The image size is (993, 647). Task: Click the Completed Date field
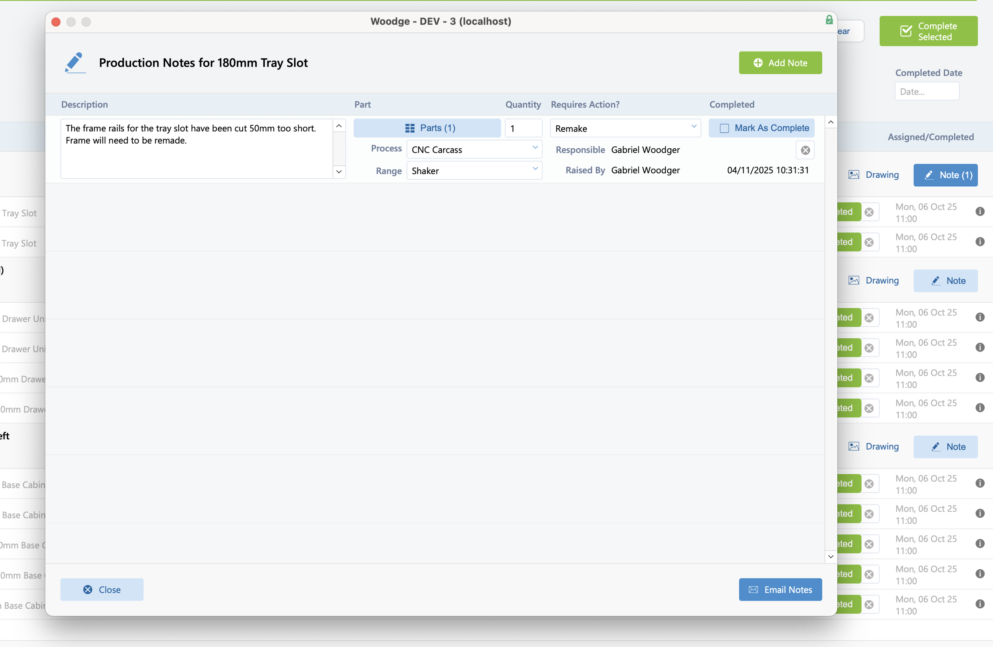pyautogui.click(x=926, y=92)
